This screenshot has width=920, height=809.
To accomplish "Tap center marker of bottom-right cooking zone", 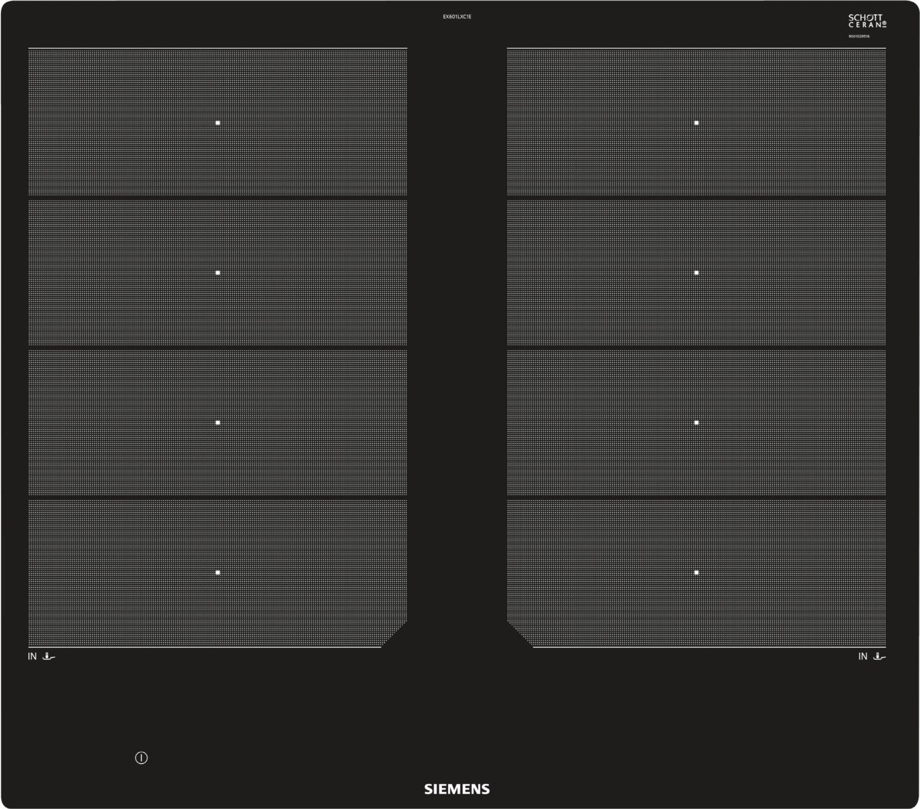I will point(696,572).
